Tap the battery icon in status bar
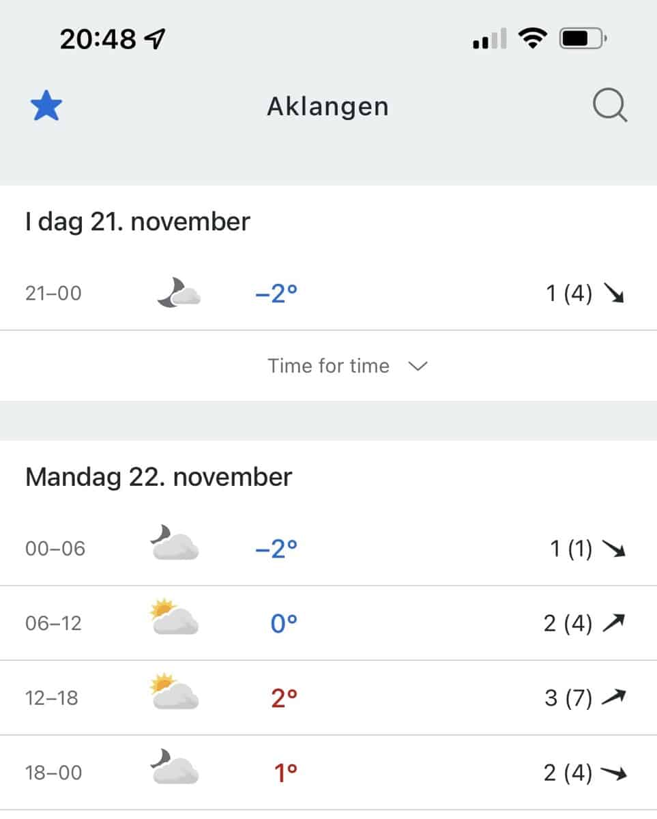Image resolution: width=657 pixels, height=819 pixels. tap(581, 40)
